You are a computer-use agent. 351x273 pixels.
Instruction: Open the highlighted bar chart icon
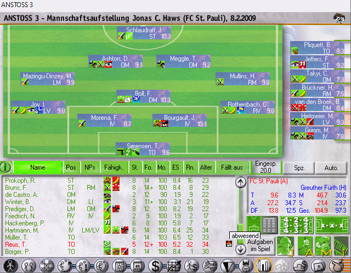[264, 266]
